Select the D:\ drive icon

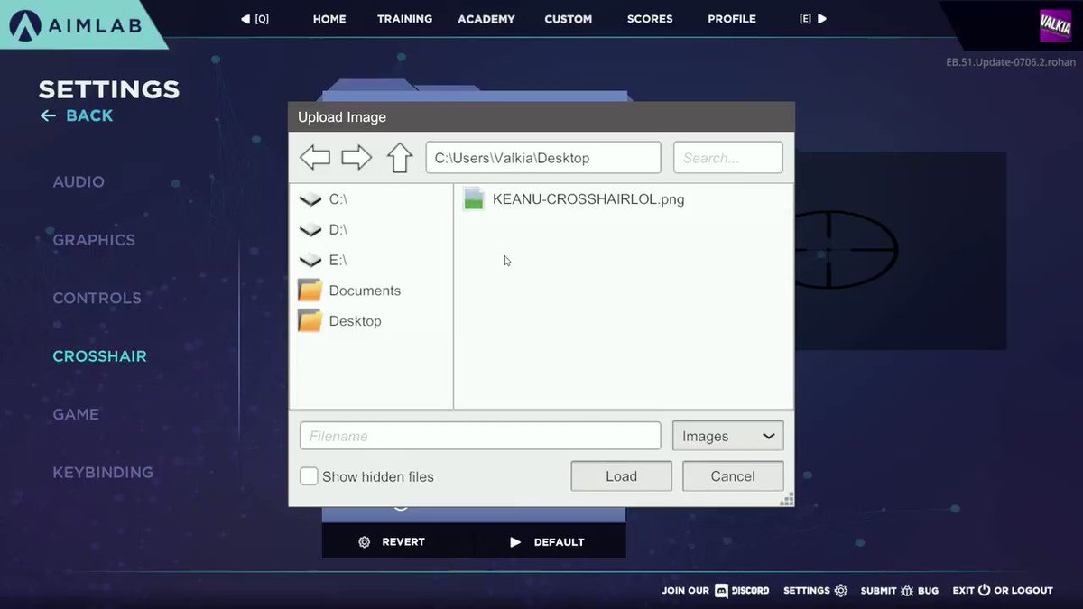coord(310,230)
